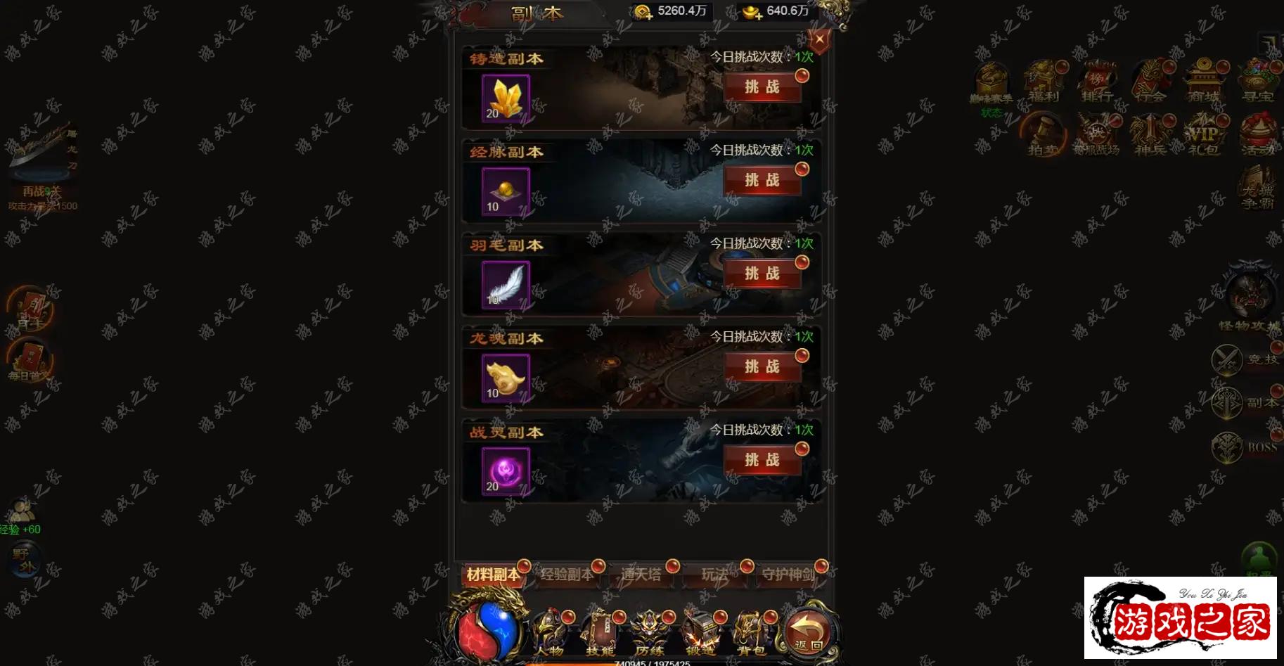Open the 背包 bag icon
1284x666 pixels.
[x=751, y=633]
